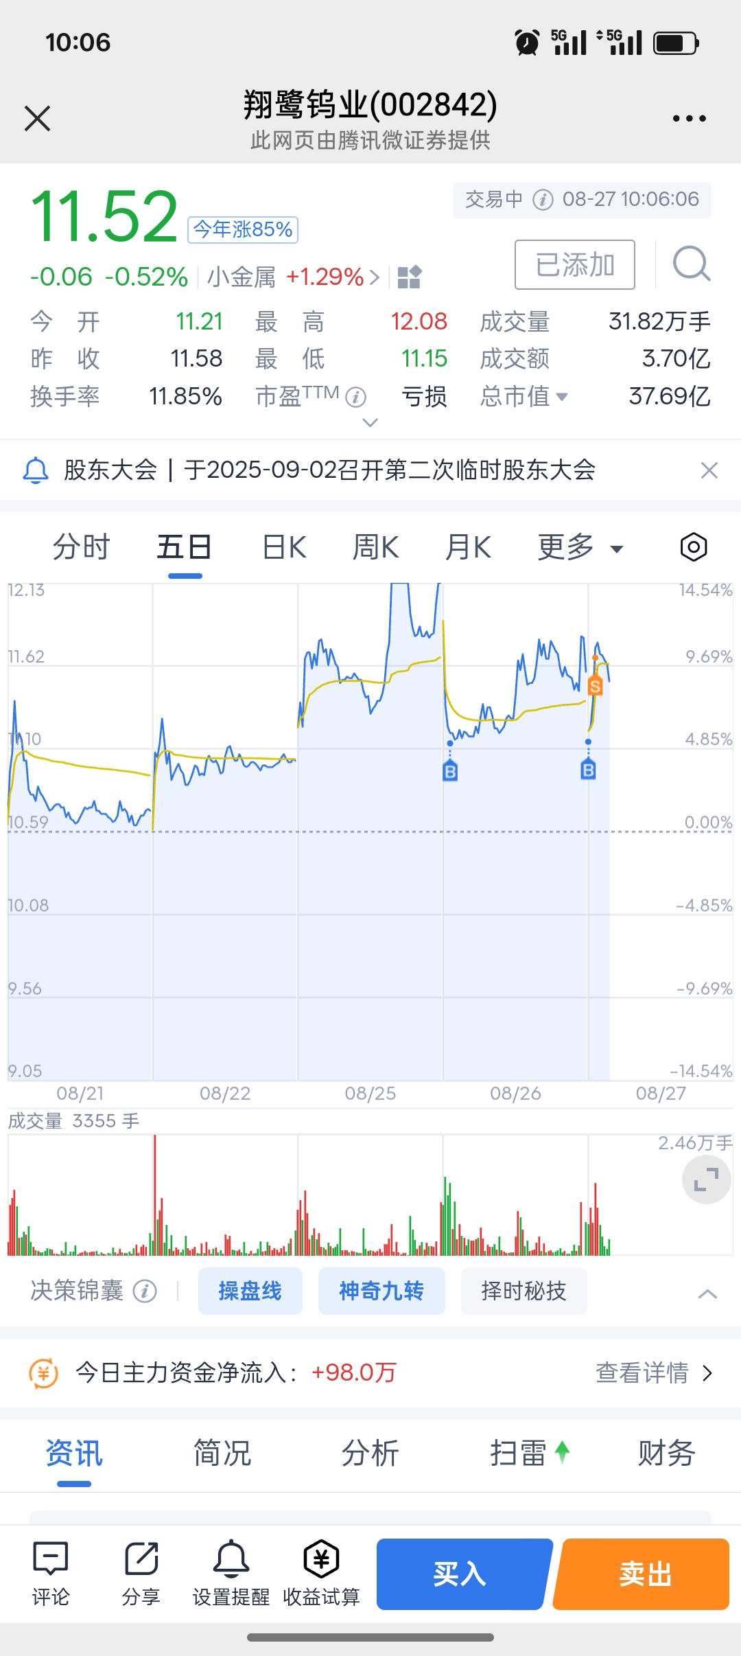Collapse the 决策锦囊 panel chevron
Screen dimensions: 741x1656
point(707,1293)
